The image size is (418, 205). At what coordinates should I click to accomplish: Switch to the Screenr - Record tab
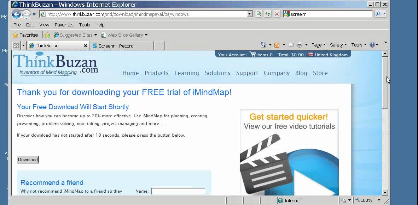(122, 46)
